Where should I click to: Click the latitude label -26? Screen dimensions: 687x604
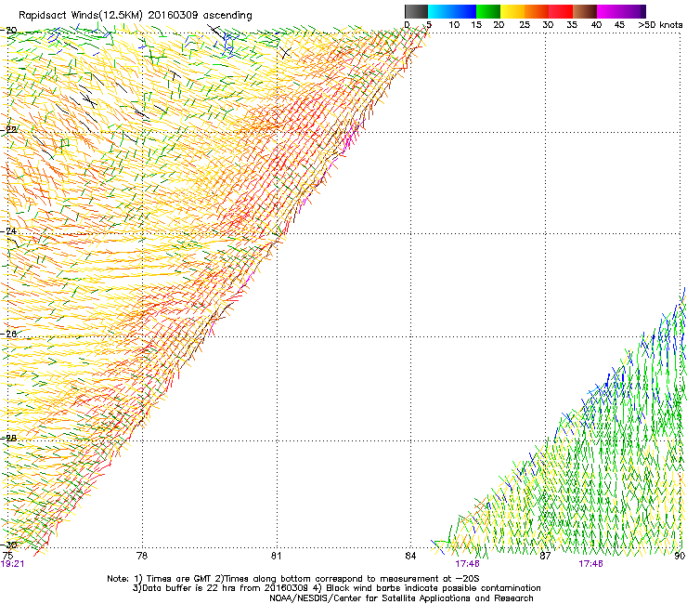[x=9, y=334]
